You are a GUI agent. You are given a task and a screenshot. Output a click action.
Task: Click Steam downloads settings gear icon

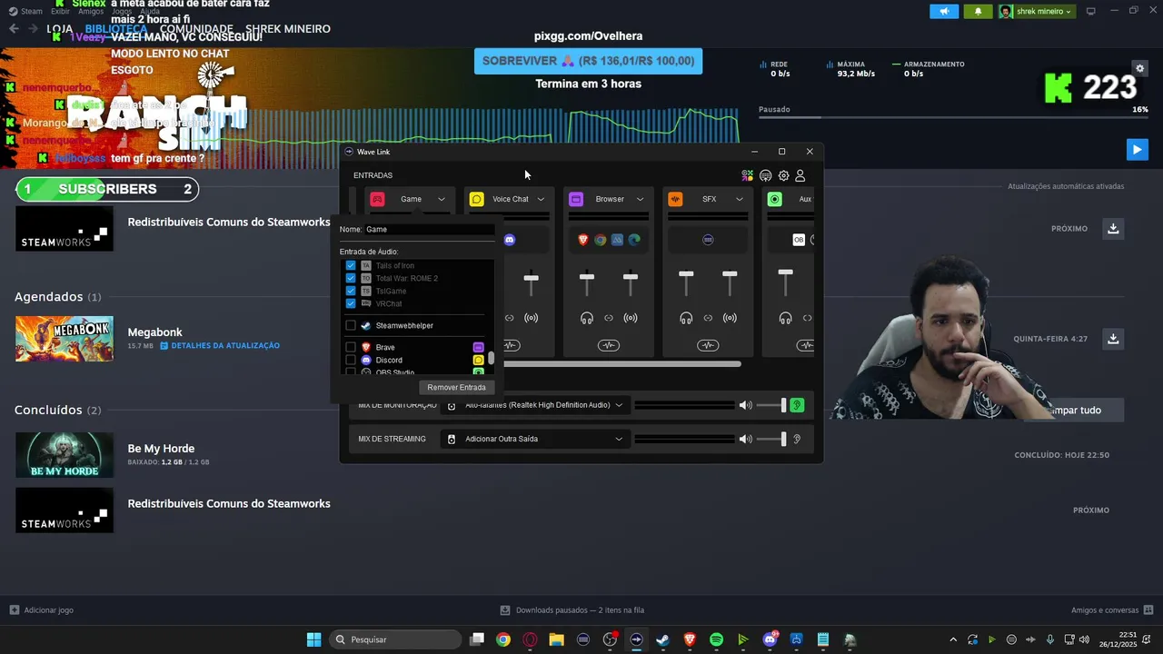point(1139,68)
